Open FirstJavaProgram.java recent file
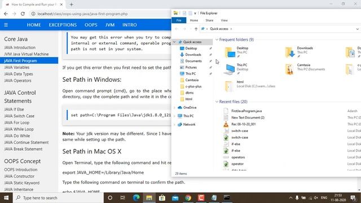Image resolution: width=361 pixels, height=203 pixels. 246,111
